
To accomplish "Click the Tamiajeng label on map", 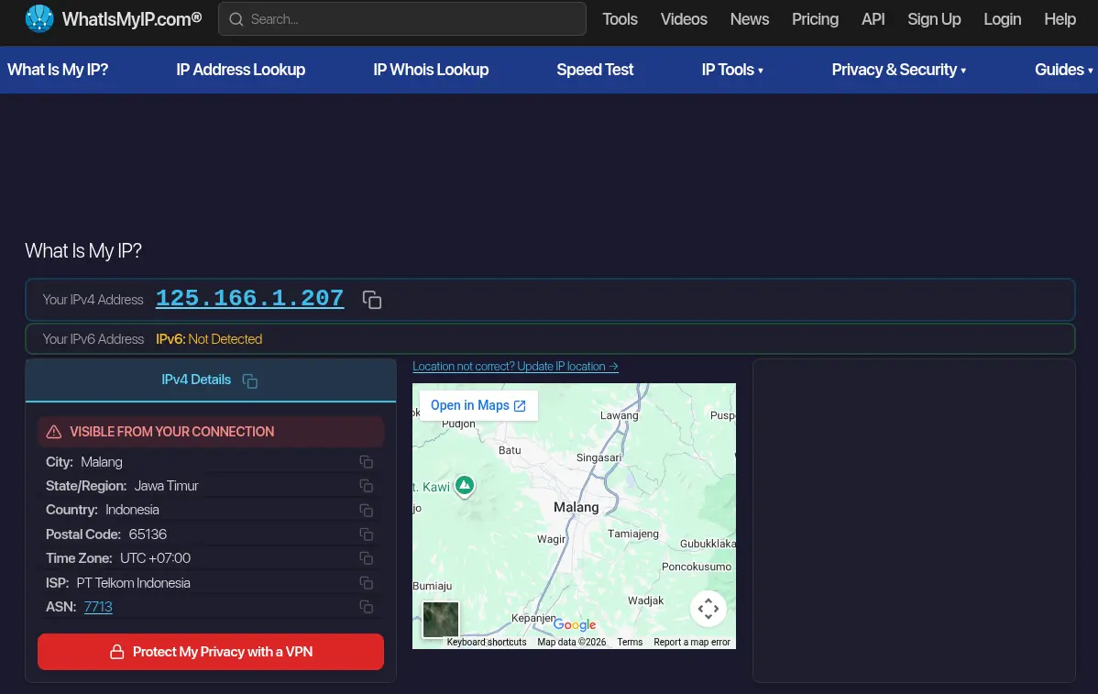I will pyautogui.click(x=633, y=534).
